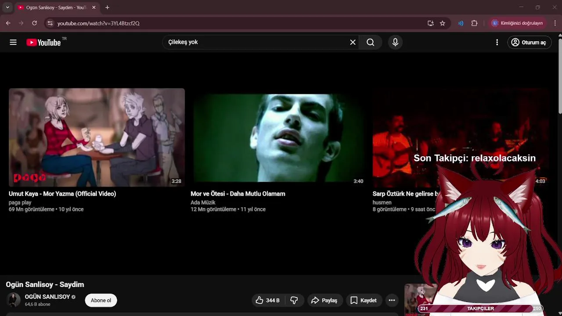Open Chrome three-dot menu
Image resolution: width=562 pixels, height=316 pixels.
(555, 23)
